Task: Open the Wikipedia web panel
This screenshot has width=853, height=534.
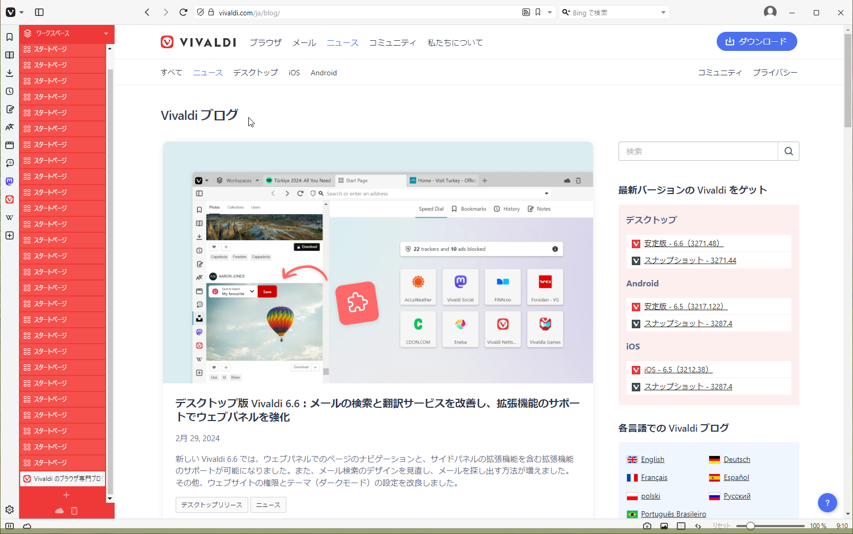Action: point(10,217)
